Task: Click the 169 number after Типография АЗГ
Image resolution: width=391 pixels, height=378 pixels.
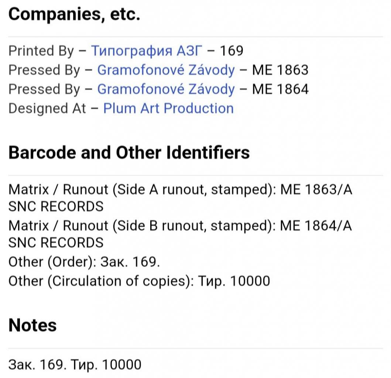Action: click(x=231, y=51)
